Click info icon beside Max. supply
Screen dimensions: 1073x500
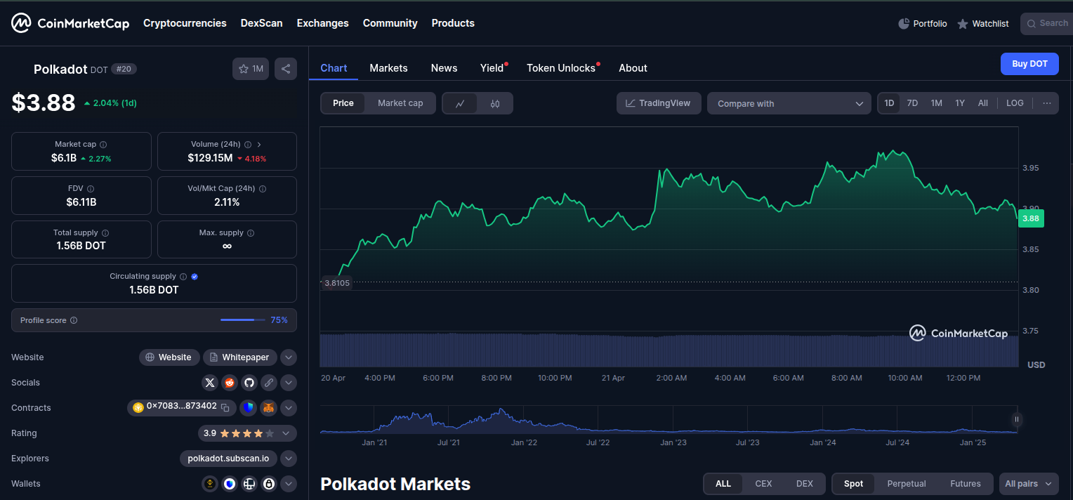(251, 232)
